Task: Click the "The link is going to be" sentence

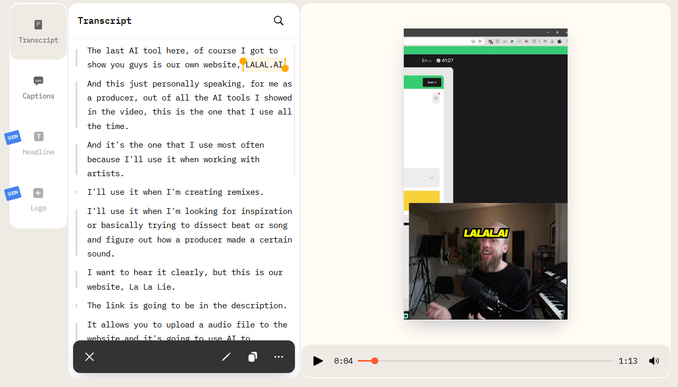Action: tap(187, 306)
